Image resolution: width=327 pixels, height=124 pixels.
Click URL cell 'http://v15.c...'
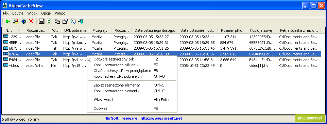coord(75,66)
